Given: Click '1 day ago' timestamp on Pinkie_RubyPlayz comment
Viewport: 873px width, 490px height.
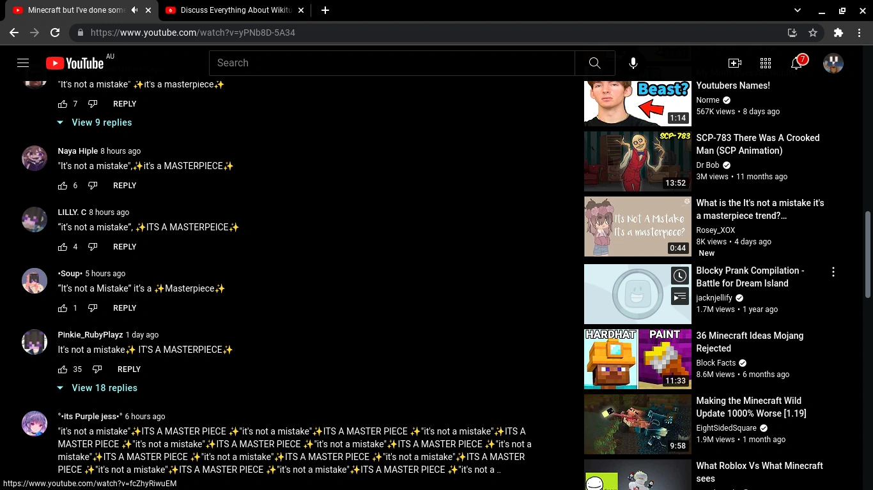Looking at the screenshot, I should (142, 335).
